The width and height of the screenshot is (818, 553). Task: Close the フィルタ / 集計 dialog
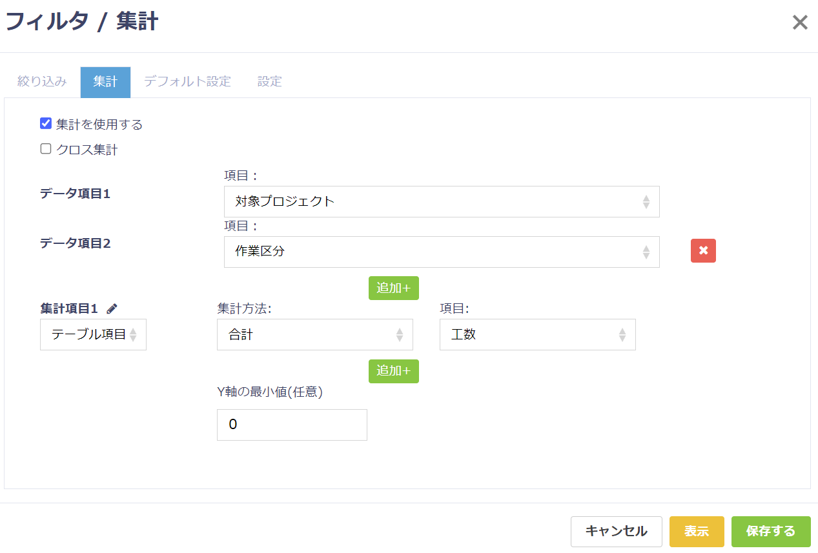click(x=799, y=23)
